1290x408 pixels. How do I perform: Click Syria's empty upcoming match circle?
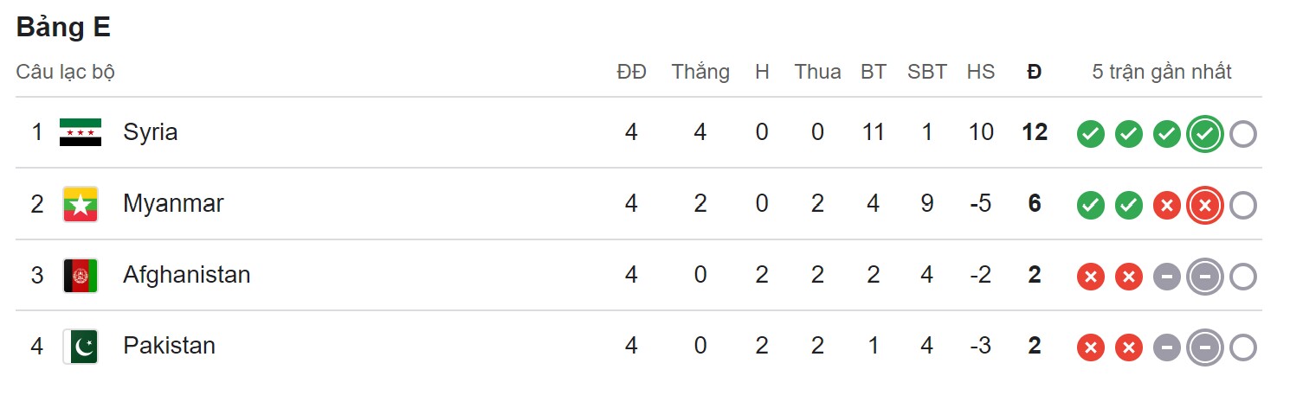1242,134
